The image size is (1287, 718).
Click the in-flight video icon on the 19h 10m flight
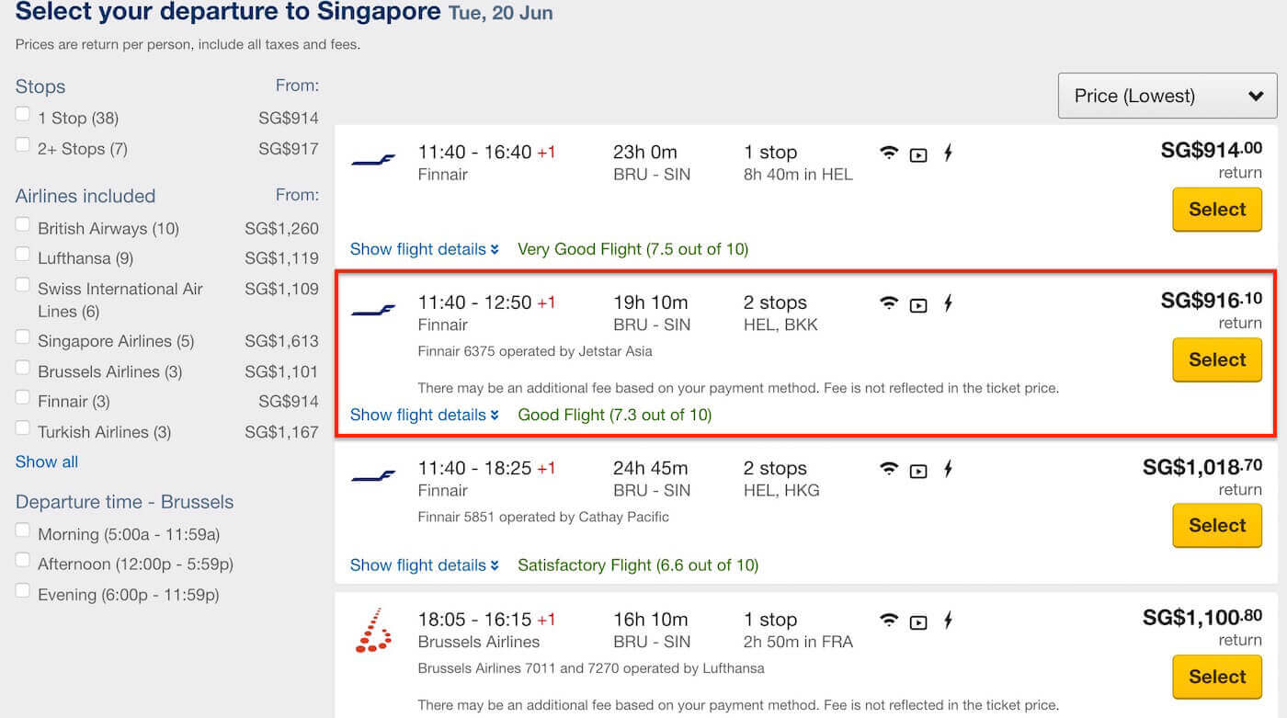coord(917,304)
